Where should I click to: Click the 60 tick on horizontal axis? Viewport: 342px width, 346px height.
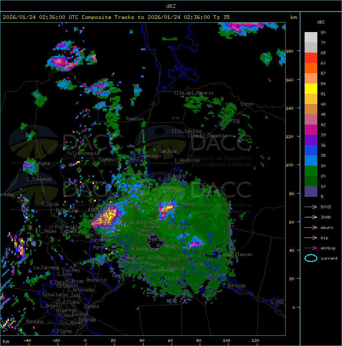170,341
